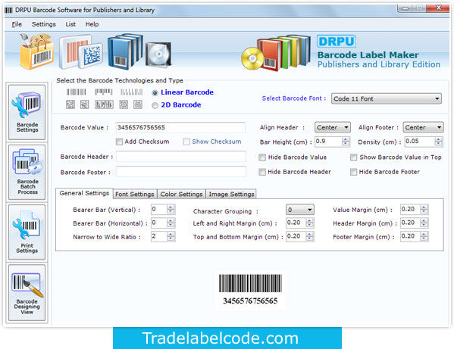The image size is (454, 349).
Task: Open Print Settings sidebar panel
Action: click(x=27, y=232)
